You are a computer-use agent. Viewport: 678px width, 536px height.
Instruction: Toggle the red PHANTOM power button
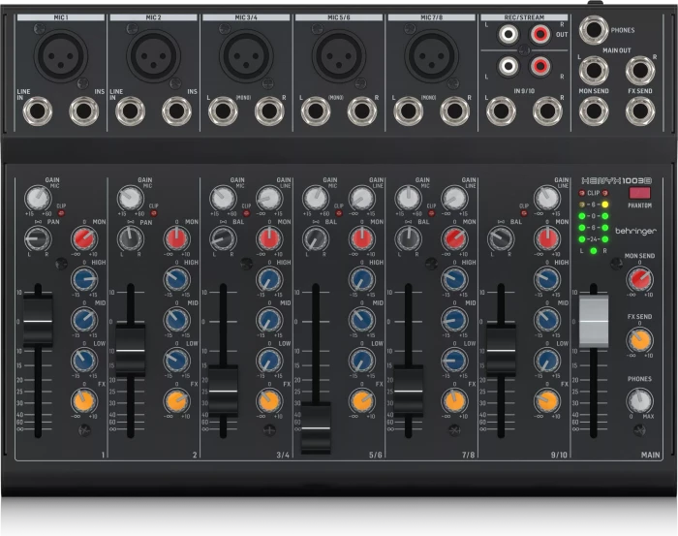[639, 194]
